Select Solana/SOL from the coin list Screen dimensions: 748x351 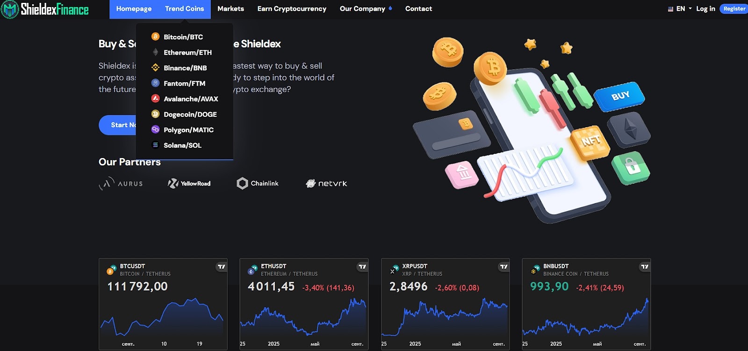pos(182,145)
